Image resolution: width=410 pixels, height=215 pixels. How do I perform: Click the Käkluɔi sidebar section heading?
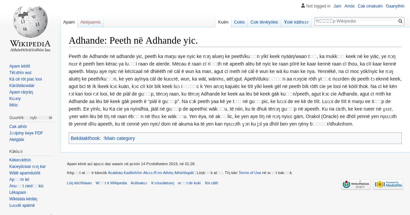tap(16, 152)
